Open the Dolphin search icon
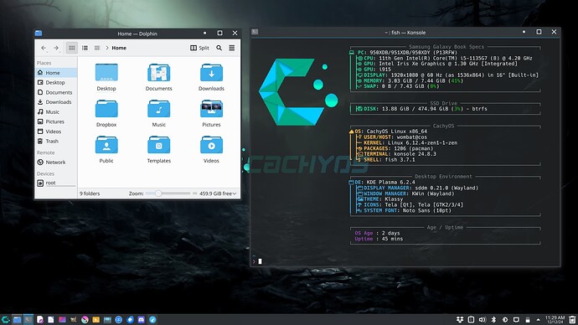578x325 pixels. [x=219, y=48]
